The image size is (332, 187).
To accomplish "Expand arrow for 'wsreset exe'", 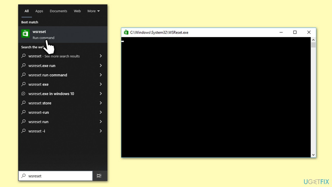I will pos(101,84).
